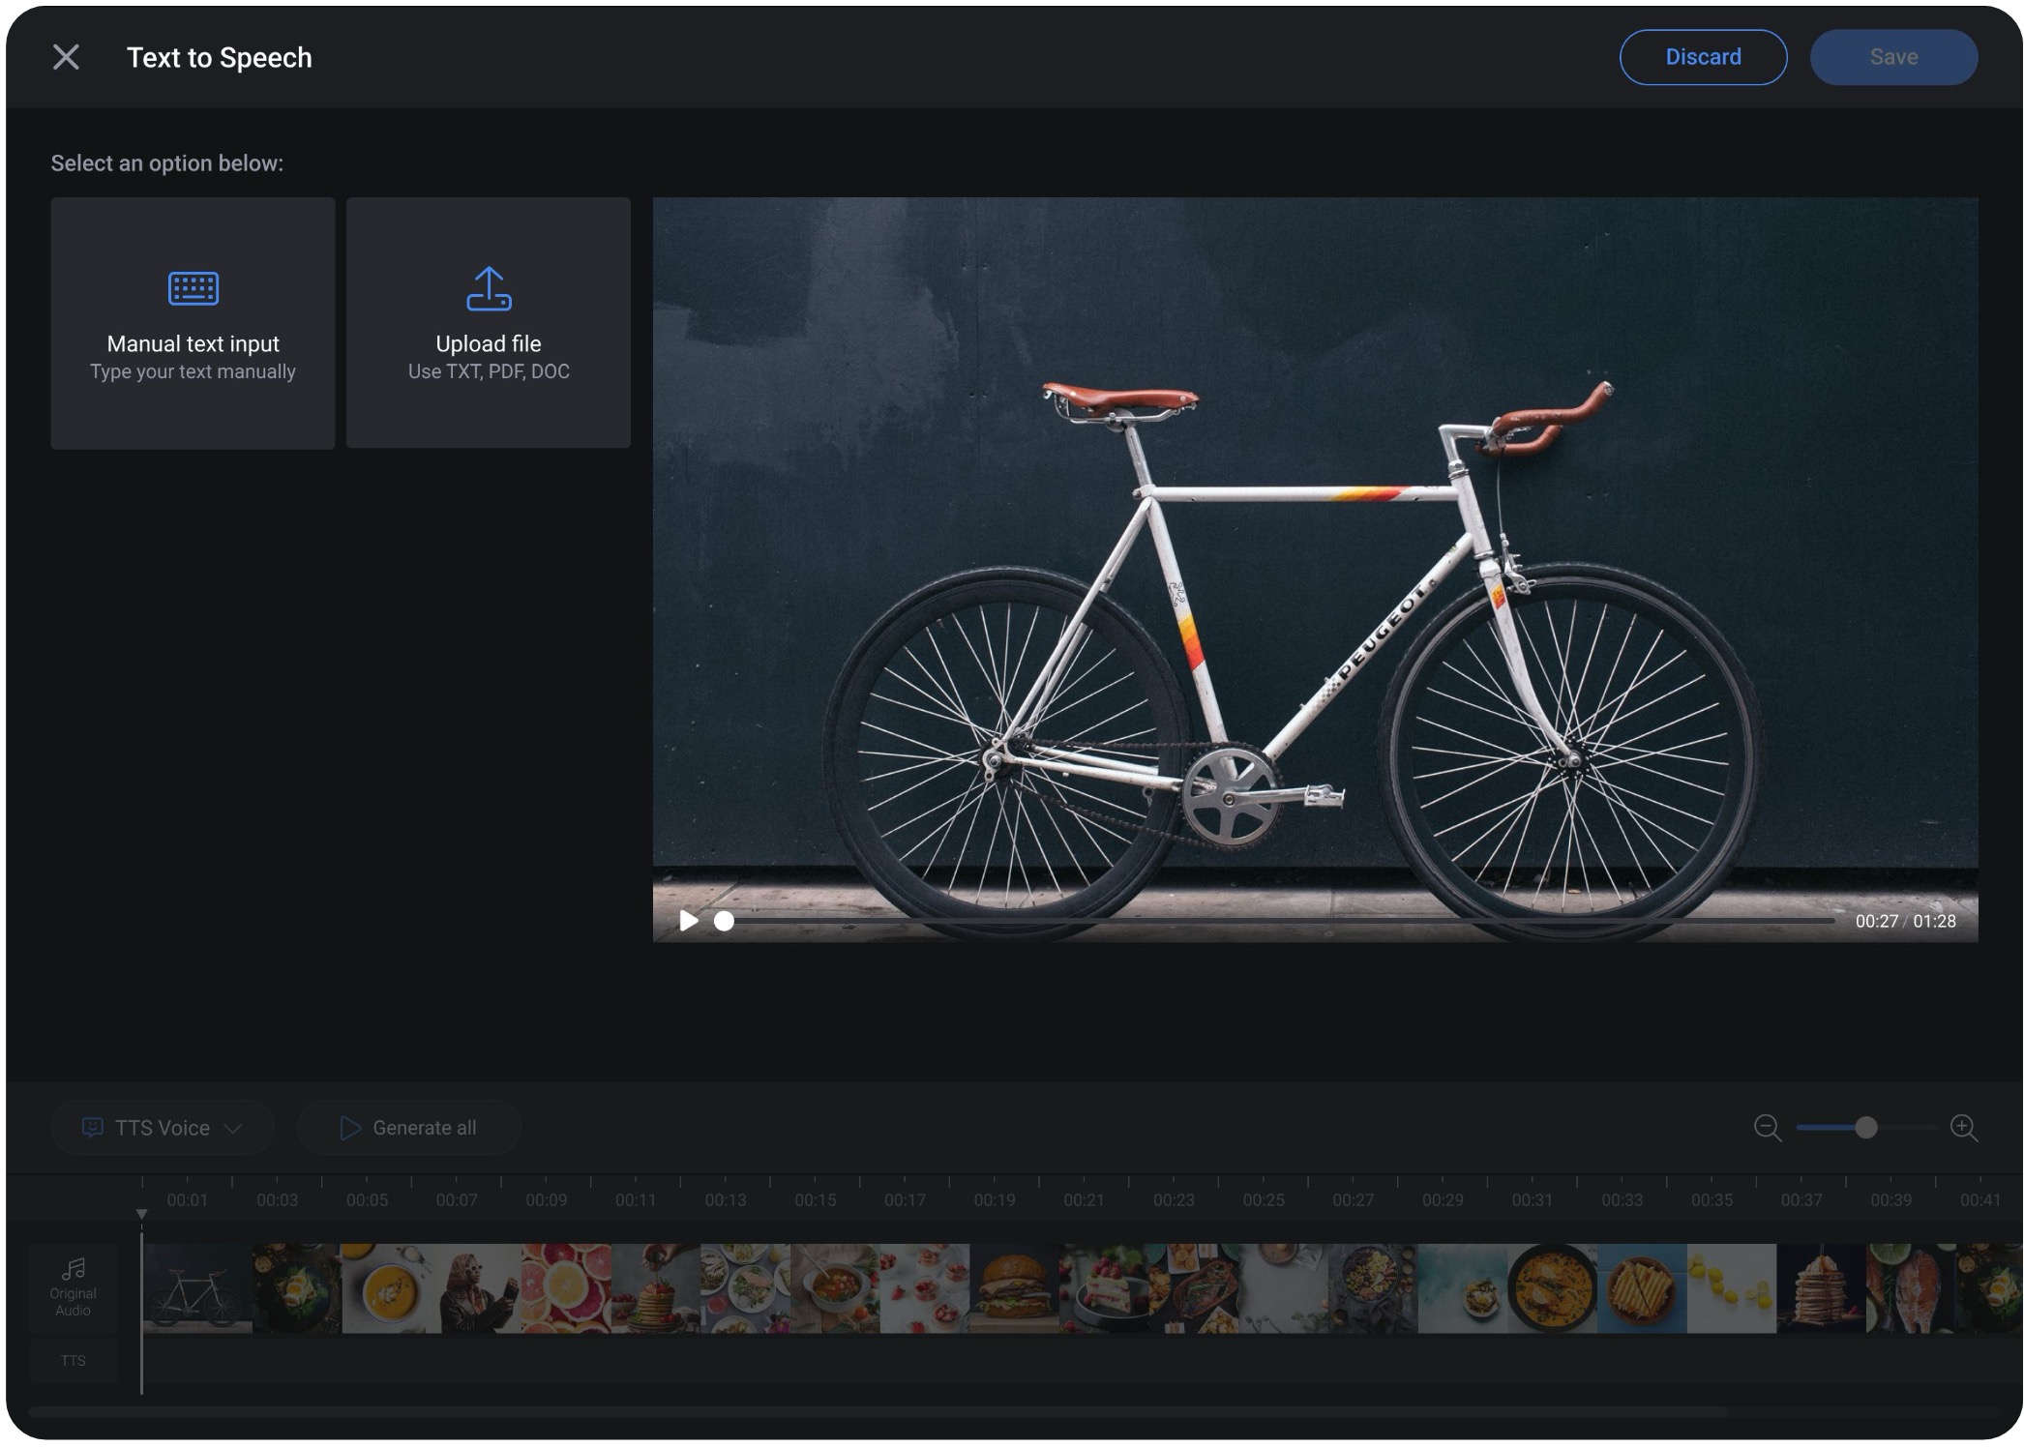Image resolution: width=2024 pixels, height=1447 pixels.
Task: Click the bicycle video preview image
Action: pyautogui.click(x=1315, y=570)
